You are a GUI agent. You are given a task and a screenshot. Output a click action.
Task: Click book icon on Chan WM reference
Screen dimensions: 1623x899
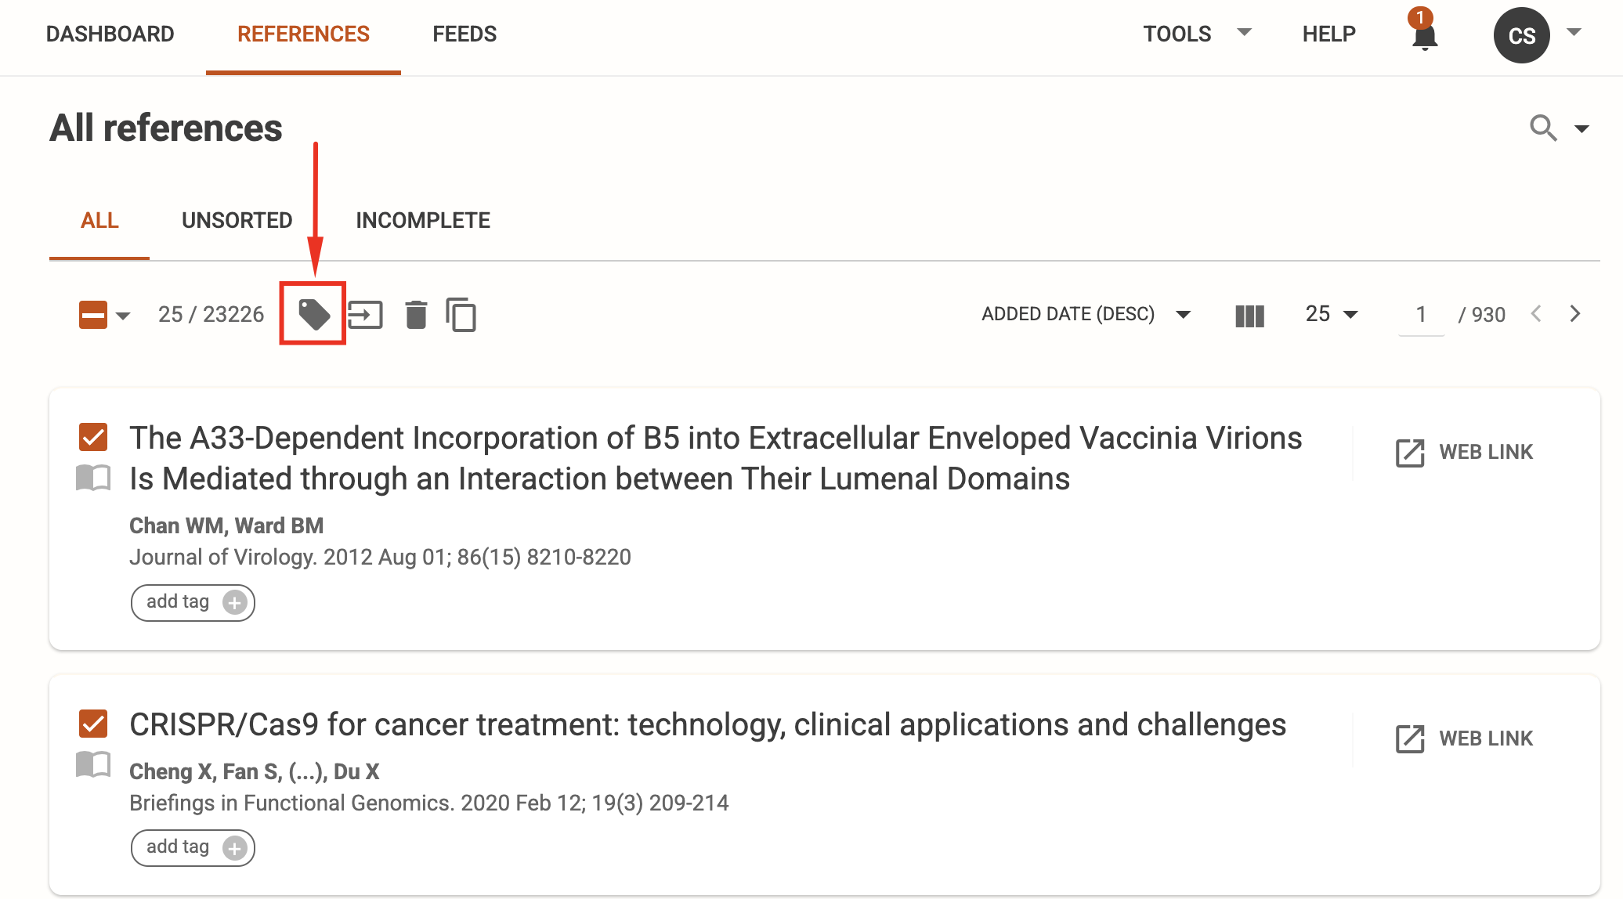tap(93, 478)
